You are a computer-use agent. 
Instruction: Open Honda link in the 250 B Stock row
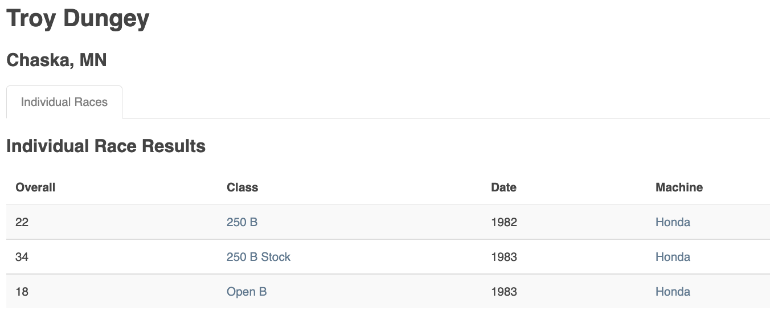pyautogui.click(x=673, y=257)
